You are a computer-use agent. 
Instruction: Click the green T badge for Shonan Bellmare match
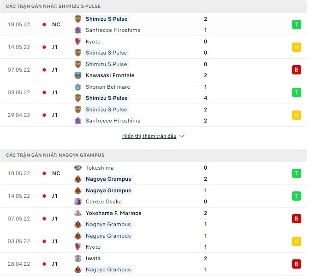(x=295, y=92)
